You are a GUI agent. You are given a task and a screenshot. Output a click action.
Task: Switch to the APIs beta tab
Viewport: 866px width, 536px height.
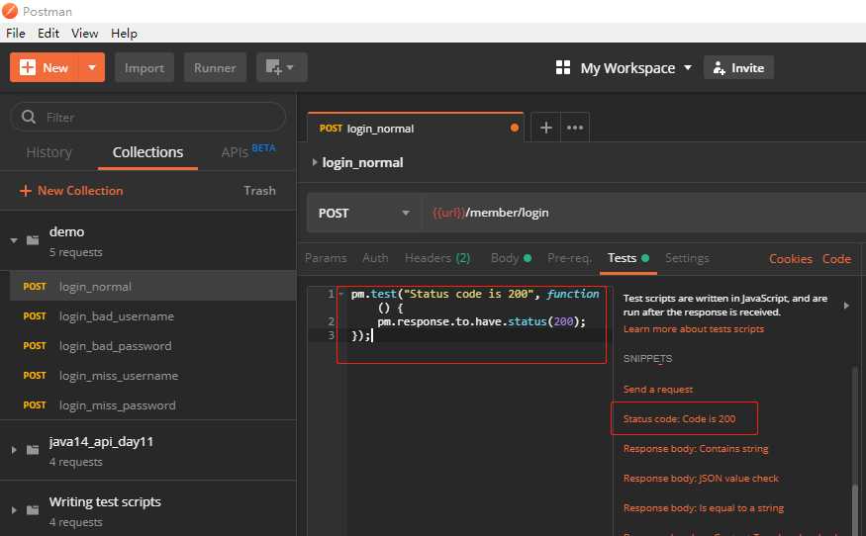pyautogui.click(x=248, y=151)
